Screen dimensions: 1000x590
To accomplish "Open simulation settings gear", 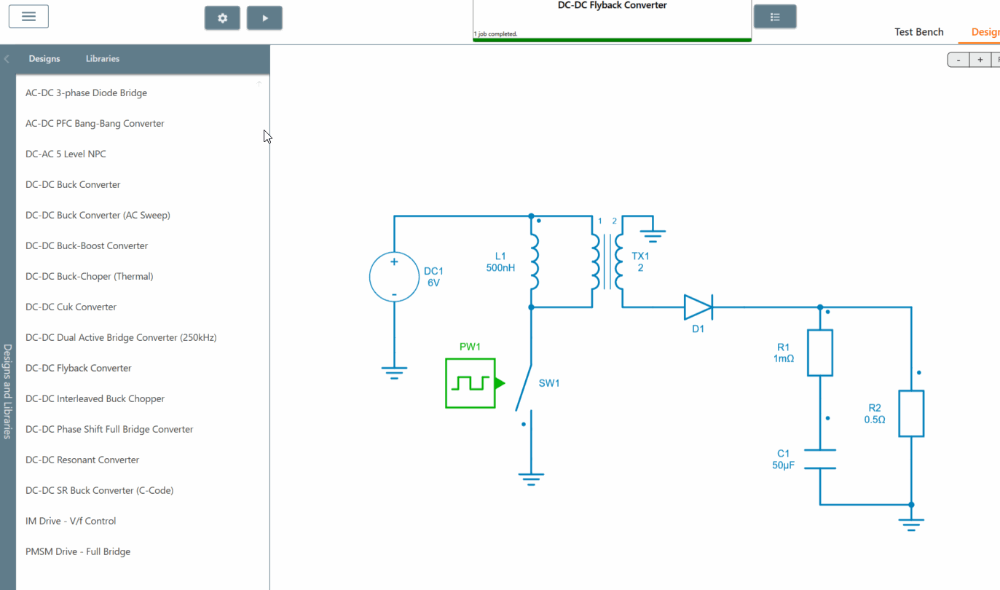I will 223,18.
